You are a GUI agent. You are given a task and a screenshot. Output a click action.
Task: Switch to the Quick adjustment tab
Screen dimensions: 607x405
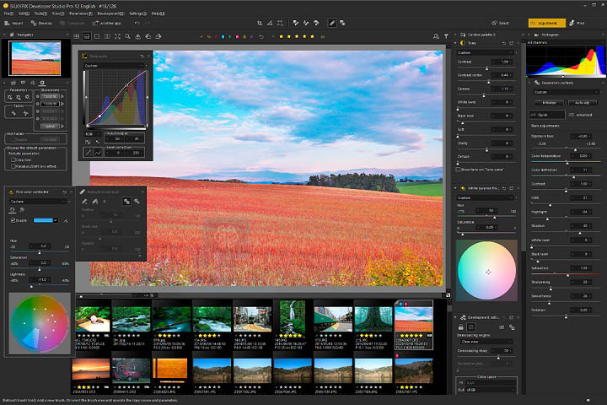(547, 115)
